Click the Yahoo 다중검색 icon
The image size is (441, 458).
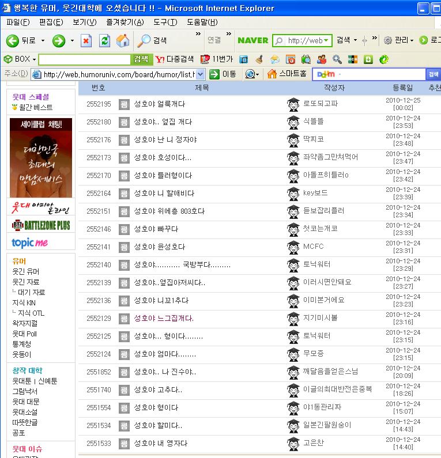pos(160,59)
